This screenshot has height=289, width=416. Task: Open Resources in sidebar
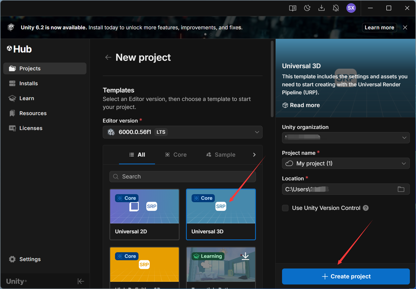coord(45,113)
